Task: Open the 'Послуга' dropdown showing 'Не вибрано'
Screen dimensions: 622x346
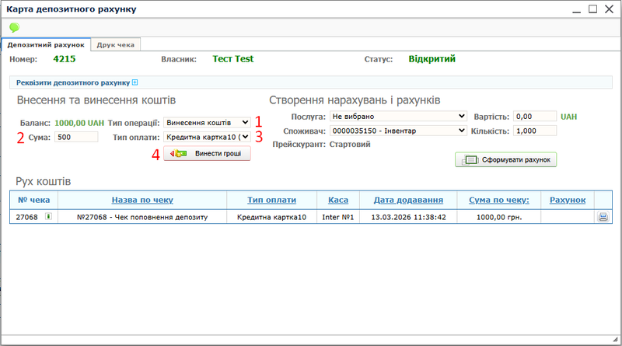Action: (397, 117)
